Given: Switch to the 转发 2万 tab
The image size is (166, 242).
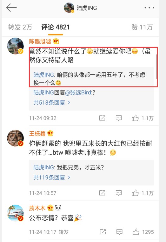Looking at the screenshot, I should (20, 27).
